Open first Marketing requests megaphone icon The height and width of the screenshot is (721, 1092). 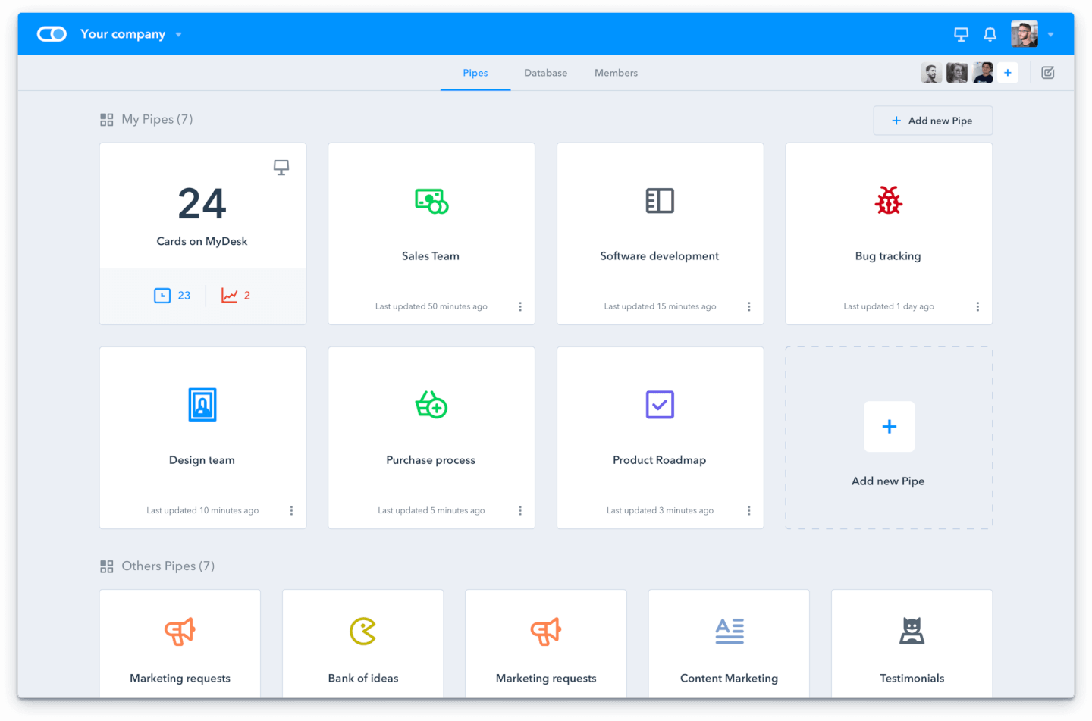point(180,631)
